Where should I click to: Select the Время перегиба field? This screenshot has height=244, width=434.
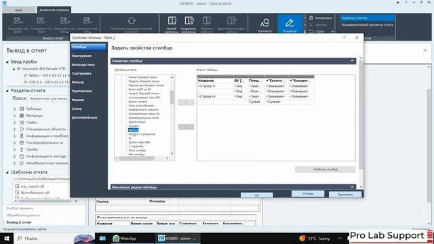[x=139, y=142]
